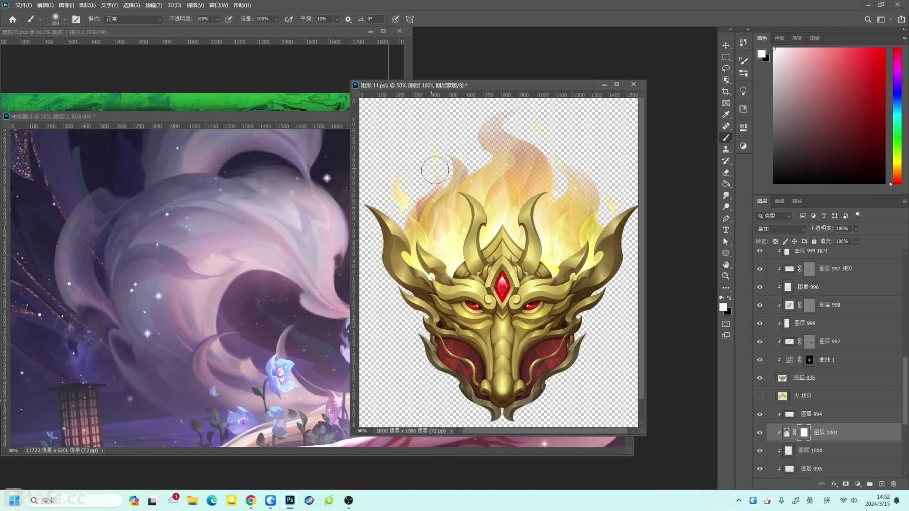
Task: Expand smoothing 平滑 dropdown arrow
Action: (337, 19)
